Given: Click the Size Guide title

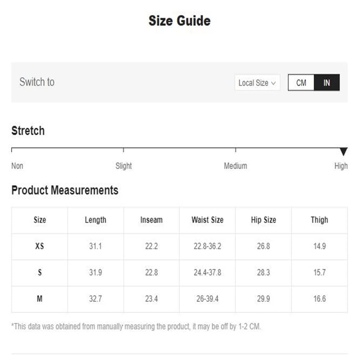Looking at the screenshot, I should click(180, 21).
